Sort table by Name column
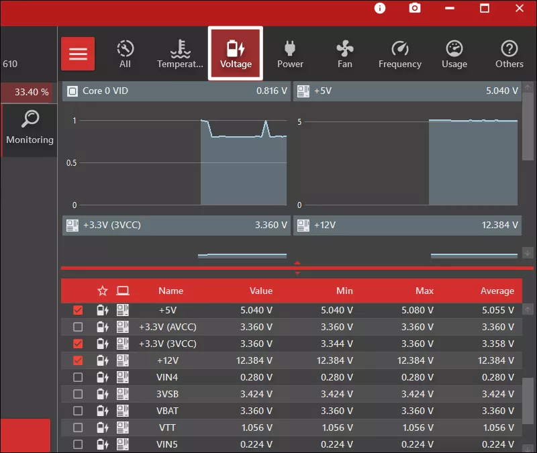 170,291
